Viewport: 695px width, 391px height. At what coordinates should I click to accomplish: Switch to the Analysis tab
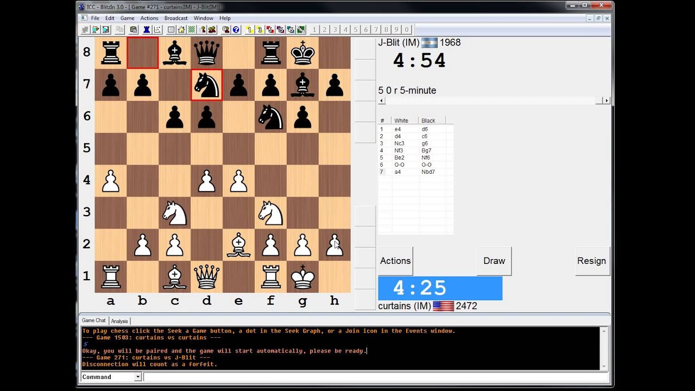tap(119, 321)
